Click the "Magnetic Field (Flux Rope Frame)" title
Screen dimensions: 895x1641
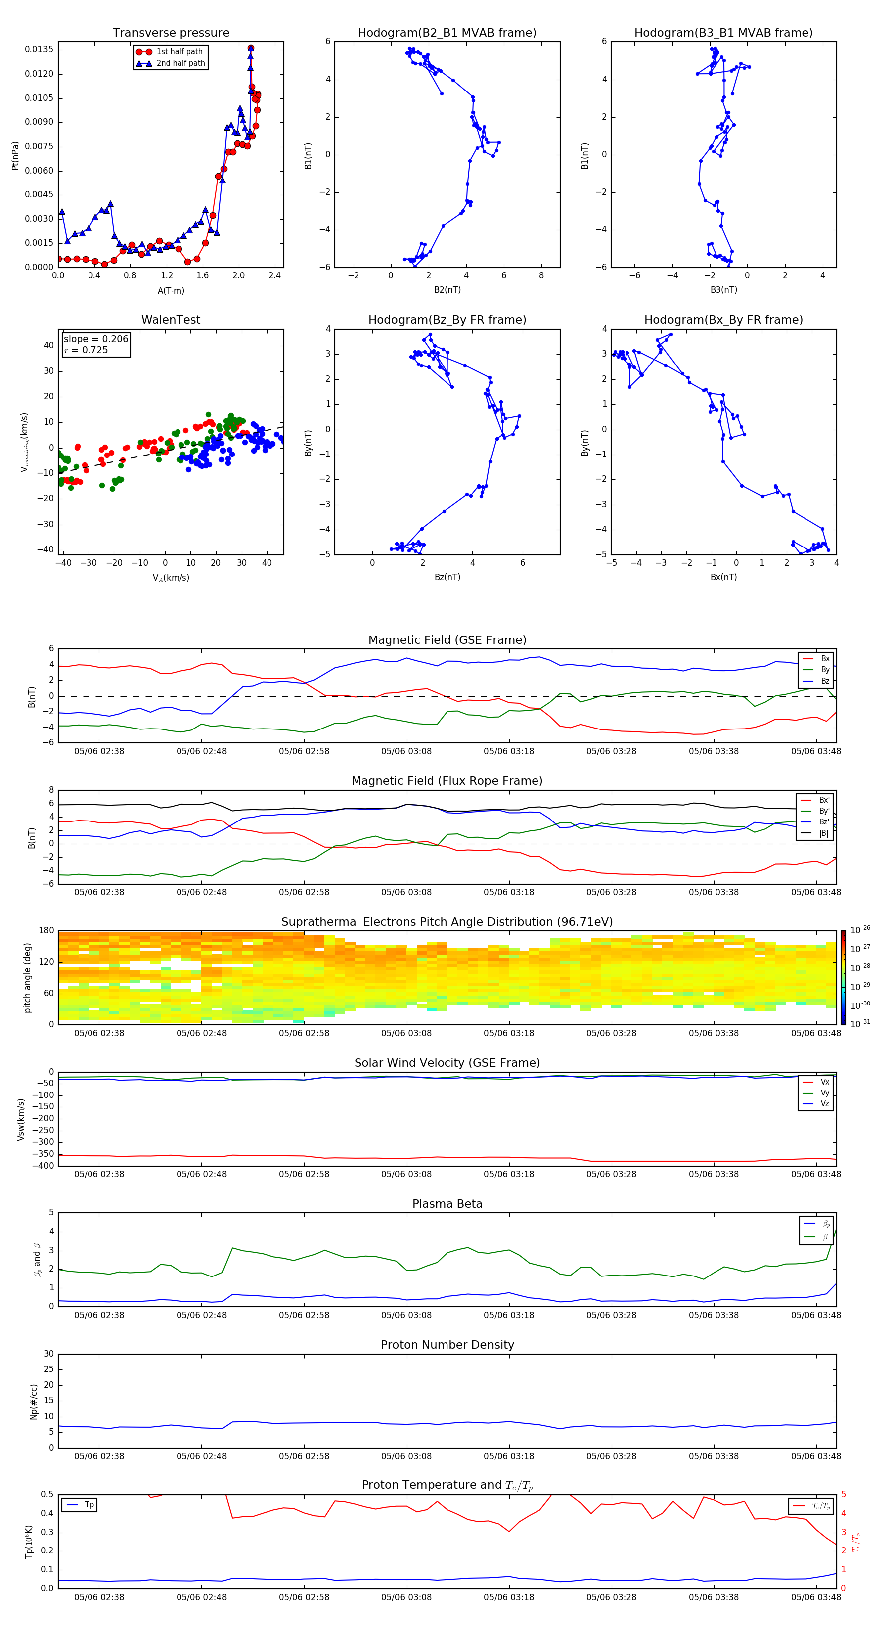pyautogui.click(x=447, y=781)
